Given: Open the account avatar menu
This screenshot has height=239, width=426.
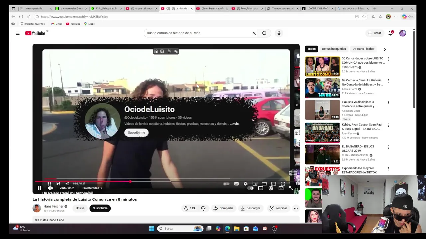Looking at the screenshot, I should point(403,33).
